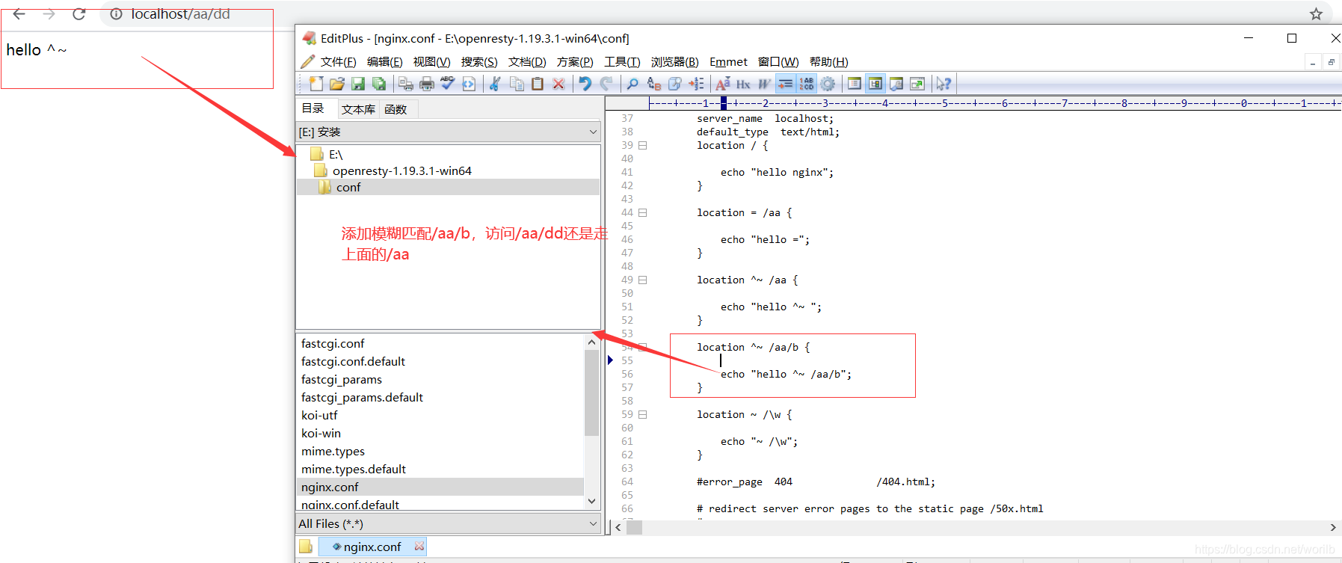
Task: Open the 工具(T) menu
Action: tap(622, 62)
